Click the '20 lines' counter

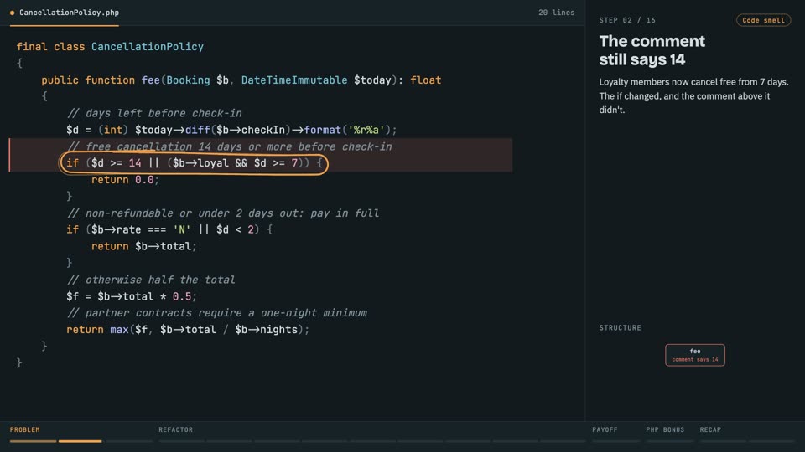click(x=556, y=13)
